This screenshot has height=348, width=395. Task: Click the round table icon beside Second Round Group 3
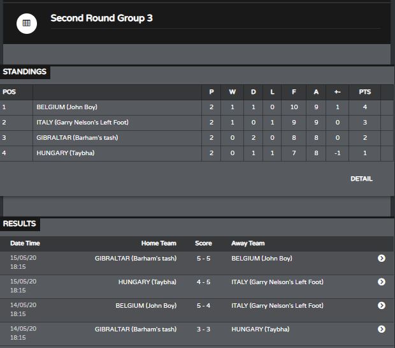pos(27,24)
